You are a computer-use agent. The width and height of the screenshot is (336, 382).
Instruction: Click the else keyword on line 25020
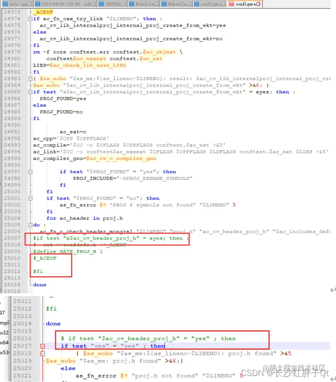coord(68,368)
